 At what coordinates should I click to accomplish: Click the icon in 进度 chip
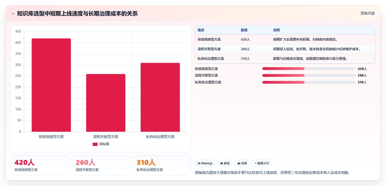[239, 163]
